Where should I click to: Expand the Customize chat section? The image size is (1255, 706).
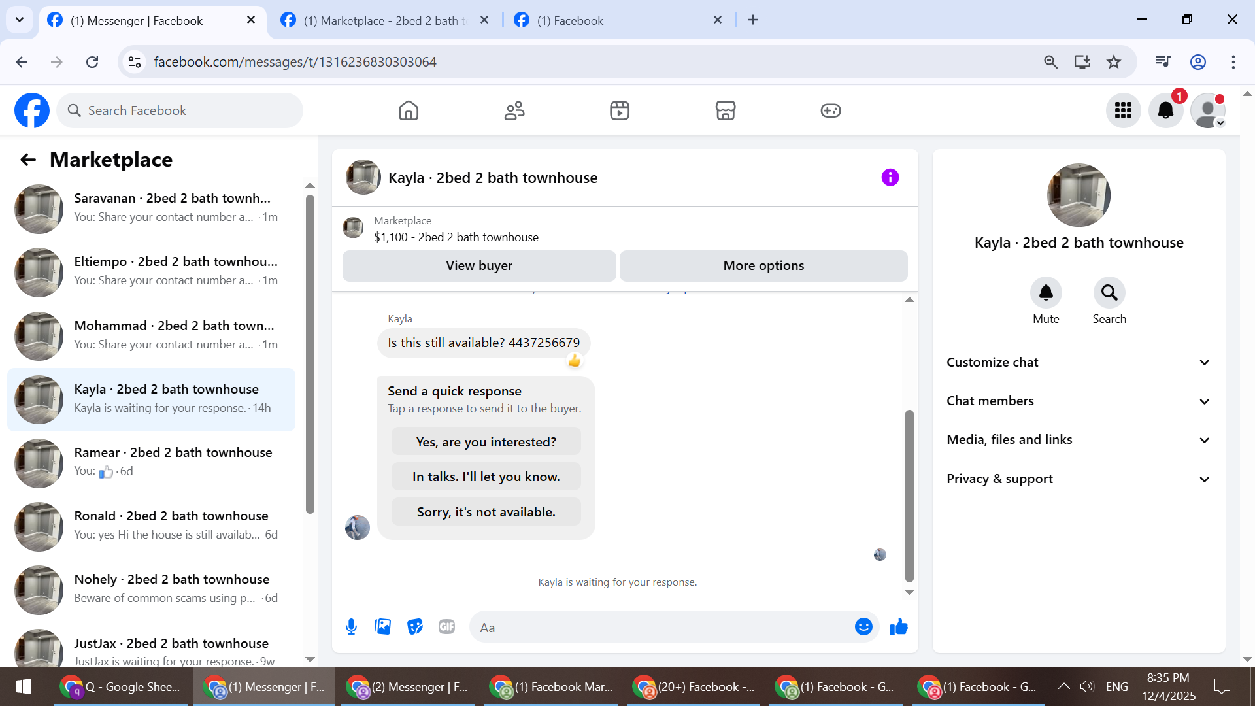1079,362
